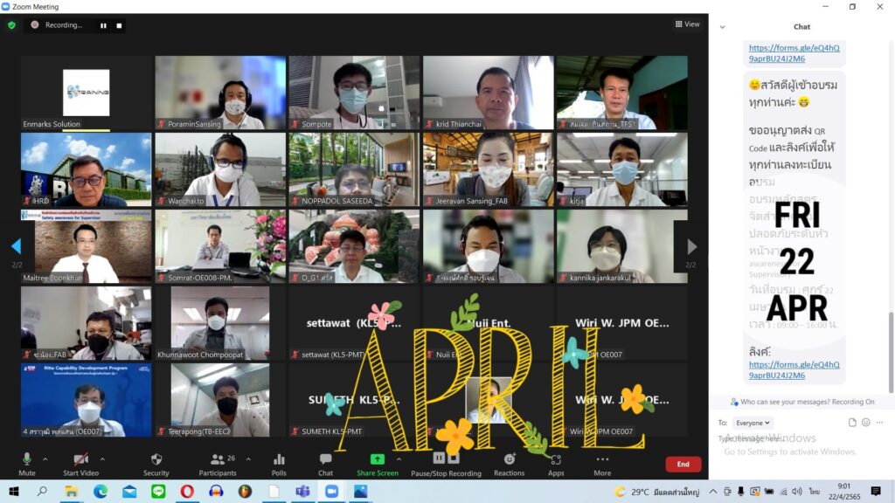Image resolution: width=895 pixels, height=503 pixels.
Task: Open the chat more options ellipsis
Action: 879,423
